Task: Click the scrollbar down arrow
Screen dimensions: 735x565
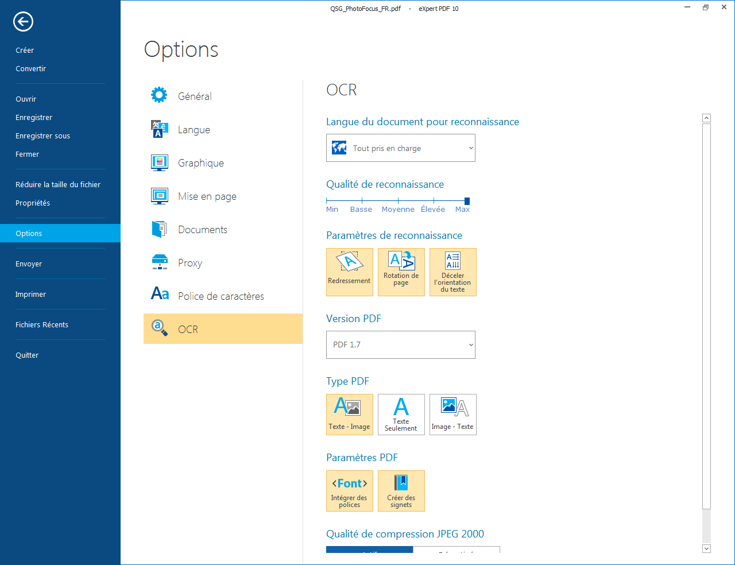Action: [707, 548]
